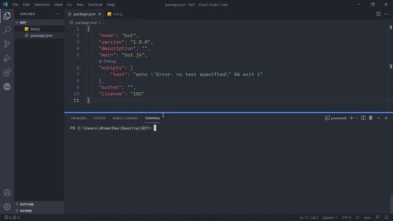Select package.json in the Explorer tree
Screen dimensions: 393x221
pos(39,36)
